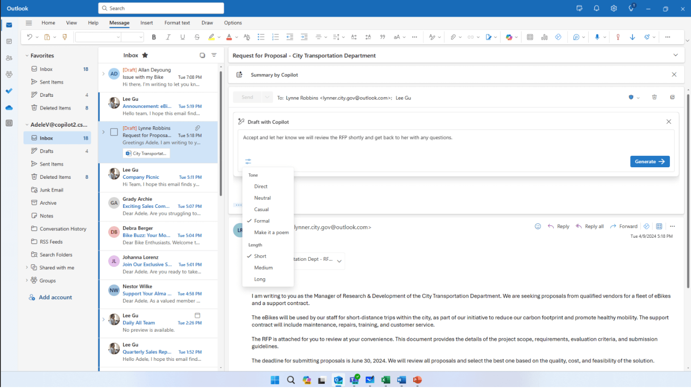Select the Calendar icon in the left sidebar
This screenshot has height=388, width=691.
click(x=9, y=41)
